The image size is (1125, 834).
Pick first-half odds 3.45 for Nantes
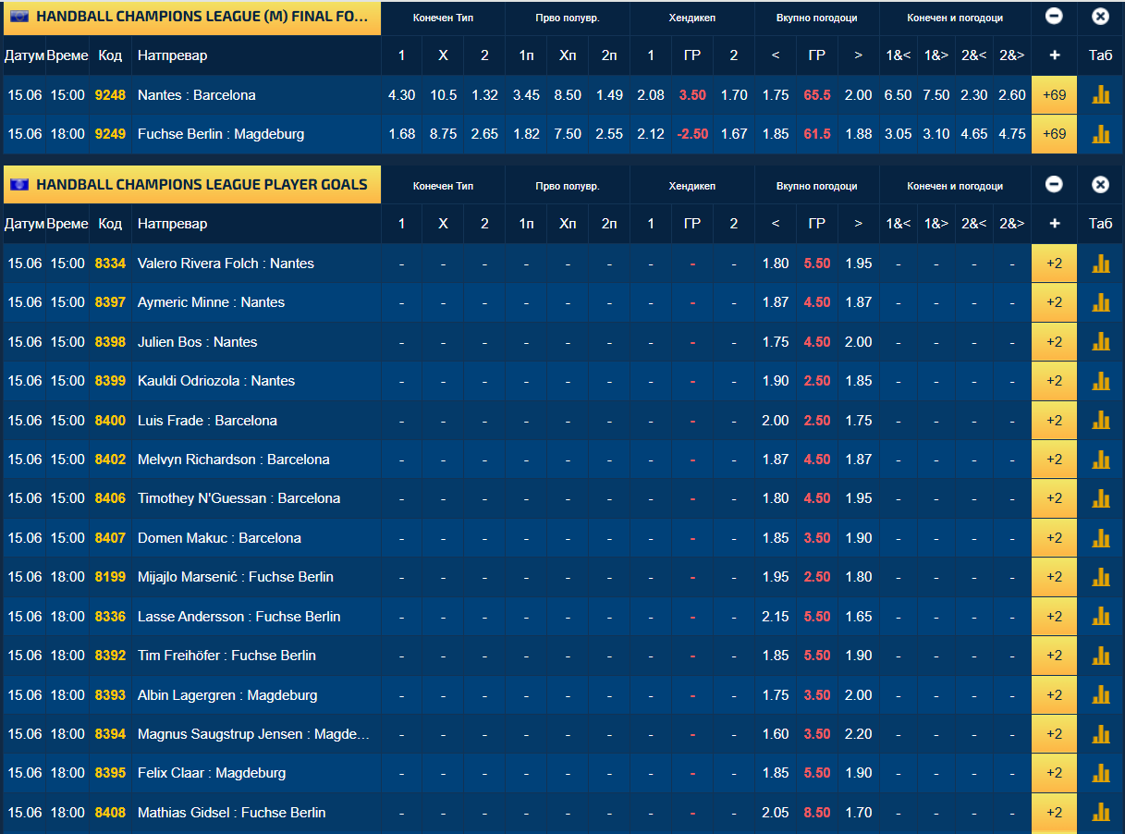pyautogui.click(x=526, y=95)
